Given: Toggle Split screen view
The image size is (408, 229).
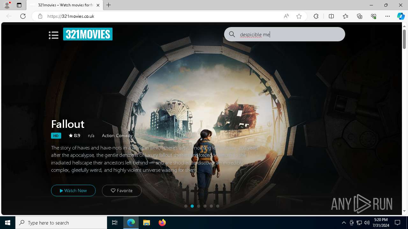Looking at the screenshot, I should (x=331, y=16).
